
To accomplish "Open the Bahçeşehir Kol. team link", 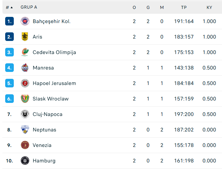I will click(x=51, y=21).
